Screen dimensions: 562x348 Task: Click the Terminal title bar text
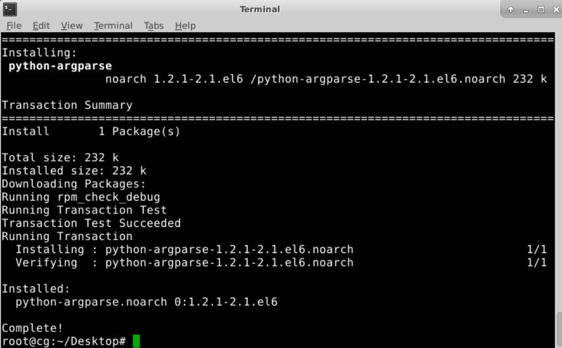tap(259, 8)
